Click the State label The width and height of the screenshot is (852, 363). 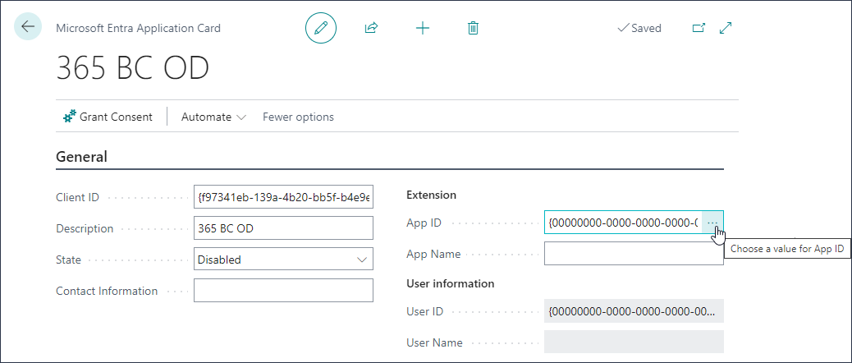(x=68, y=260)
